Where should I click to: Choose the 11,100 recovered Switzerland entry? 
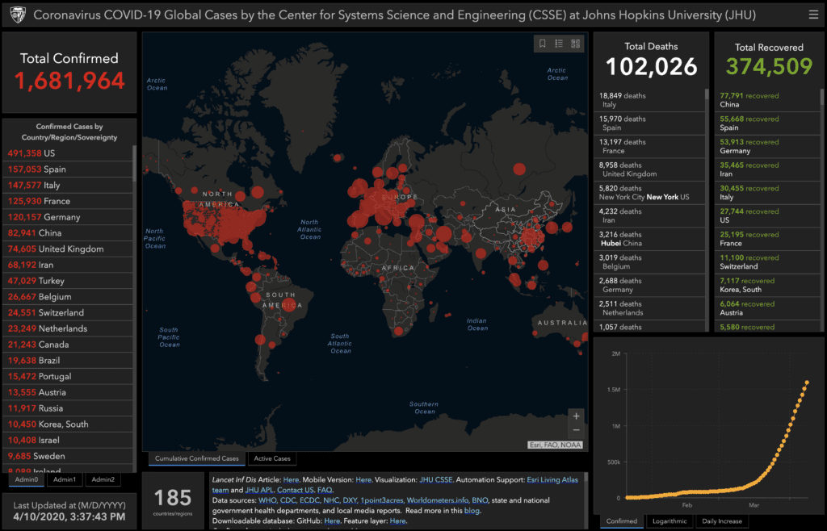tap(767, 261)
